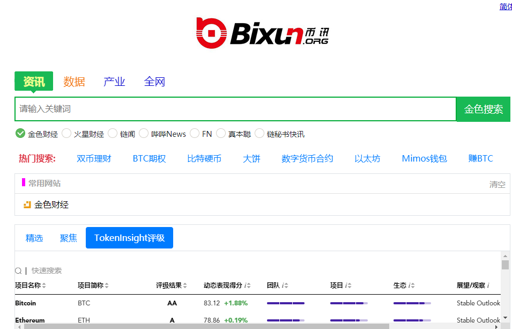Click the Bitcoin project name cell
512x329 pixels.
[26, 303]
